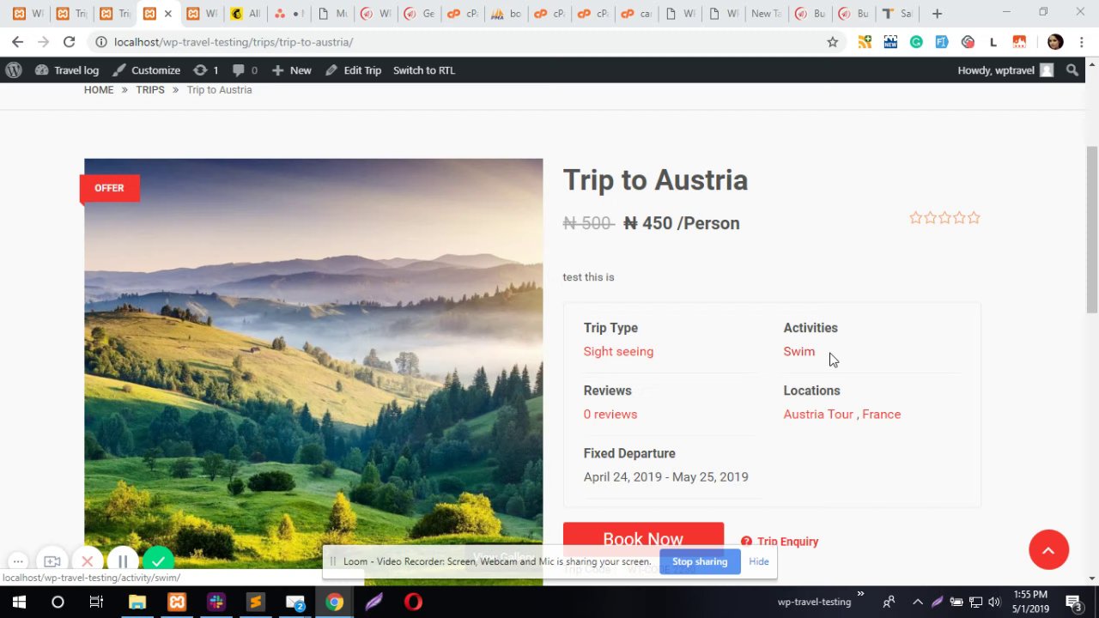Cancel the Loom recording with the X
Screen dimensions: 1099x618
click(x=87, y=561)
